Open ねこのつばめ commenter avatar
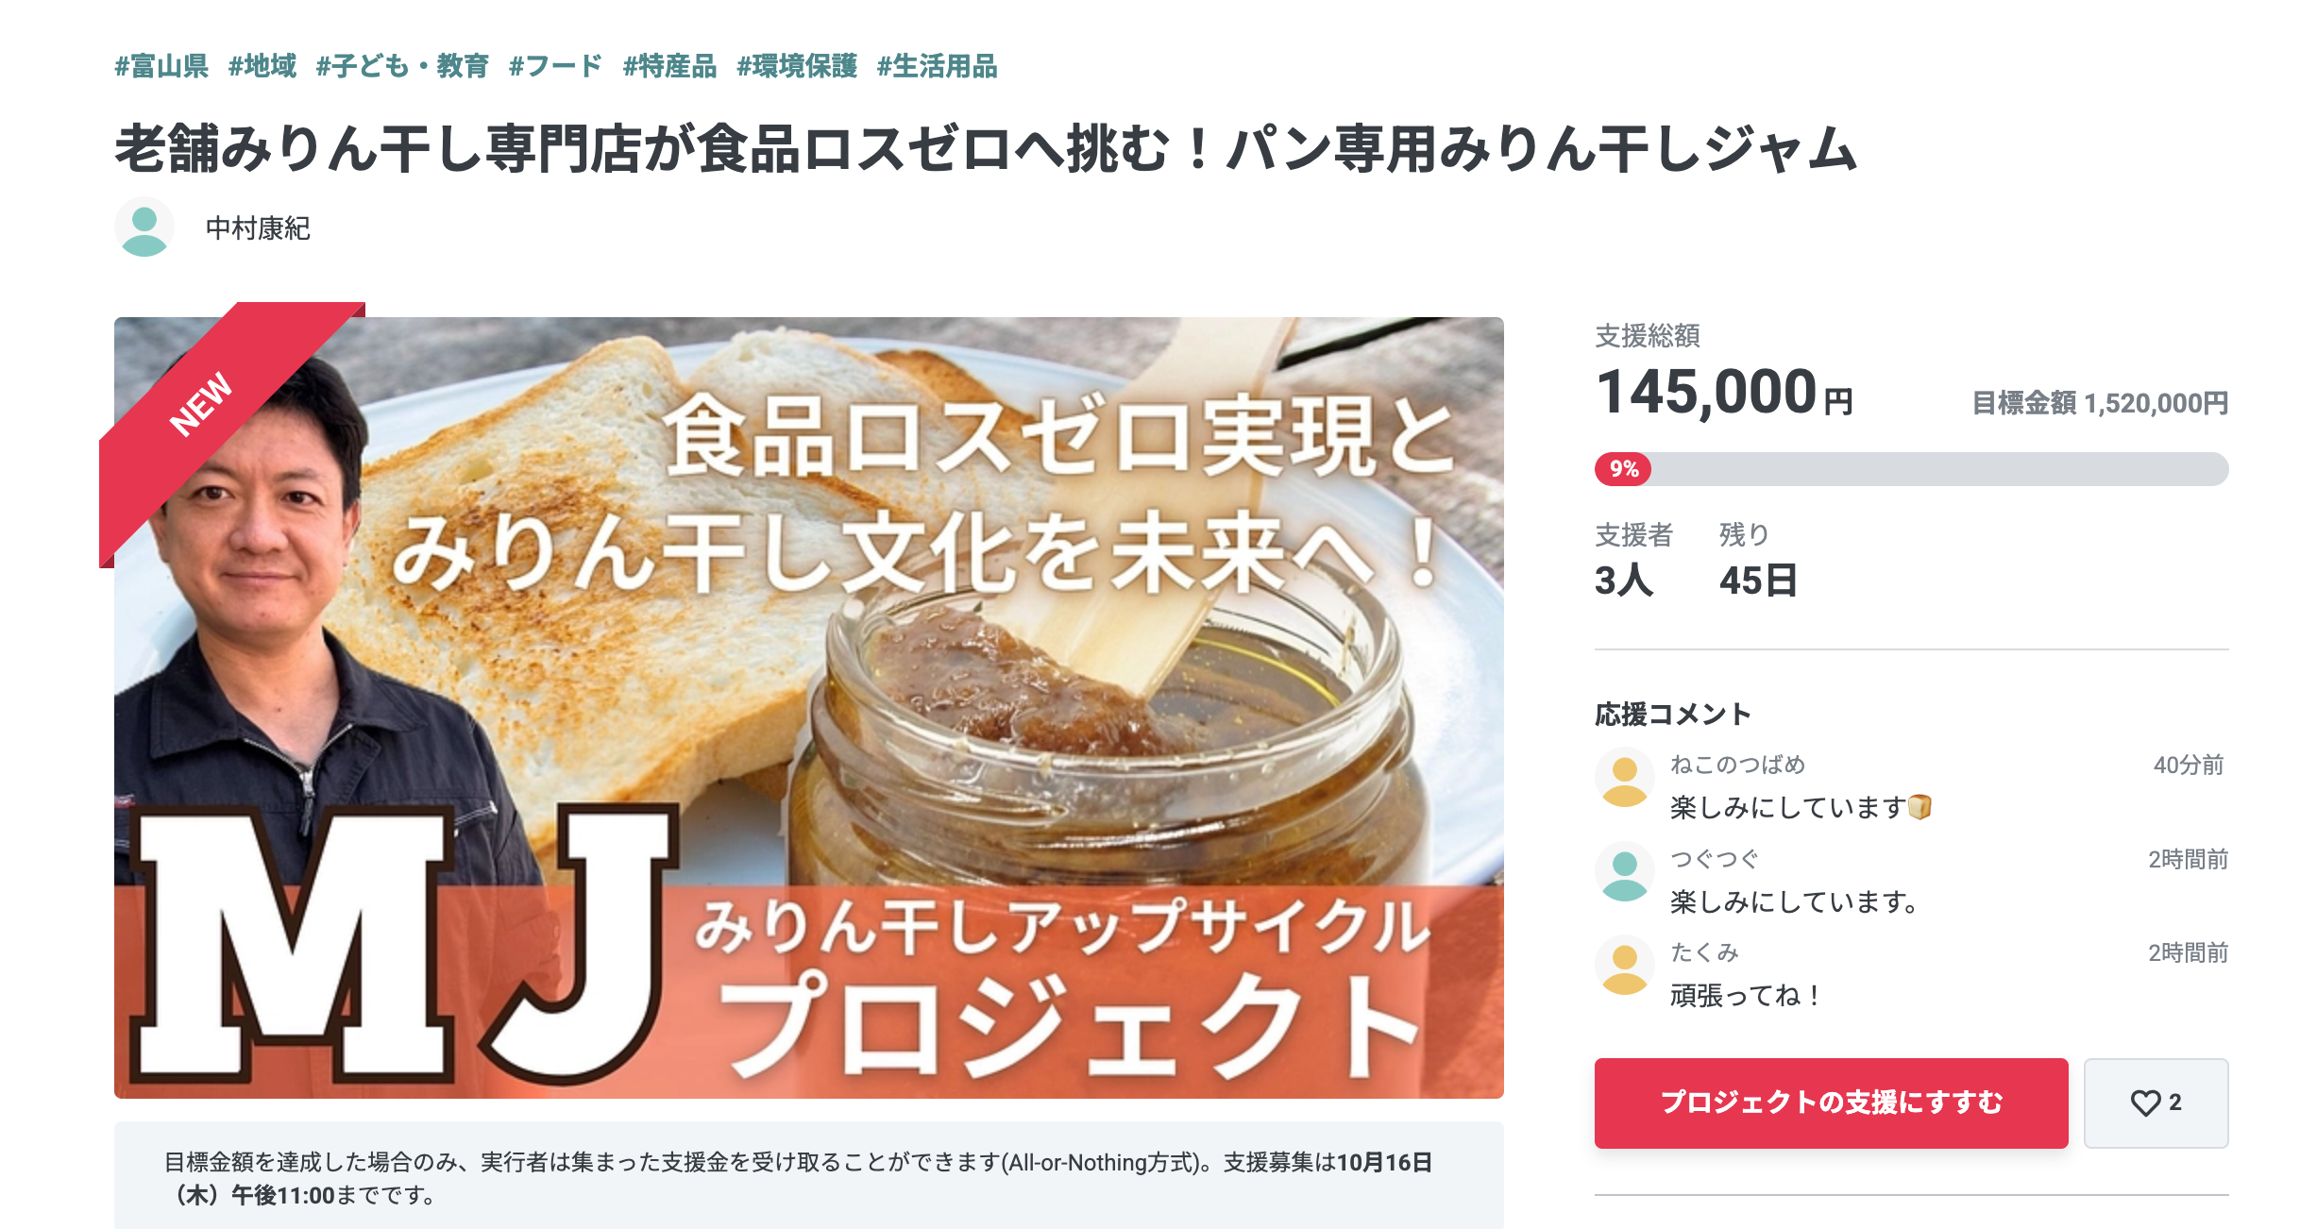 1624,779
